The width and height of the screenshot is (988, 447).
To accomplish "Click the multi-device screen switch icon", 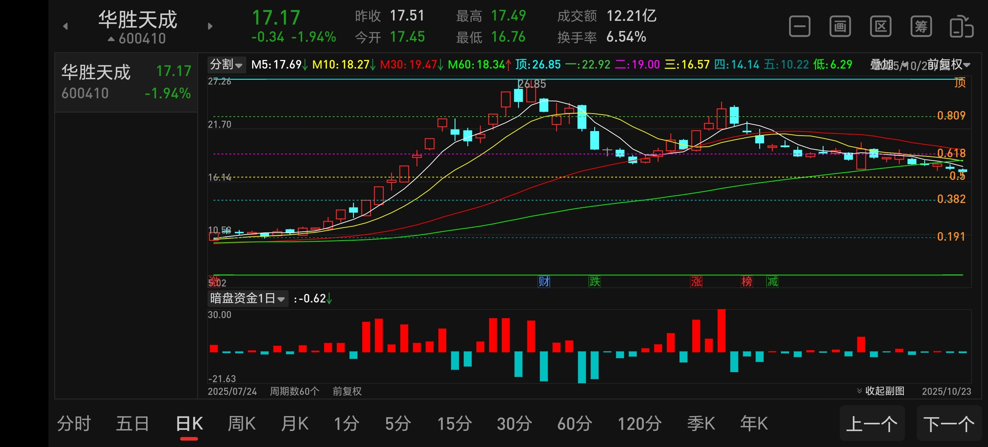I will [x=961, y=26].
